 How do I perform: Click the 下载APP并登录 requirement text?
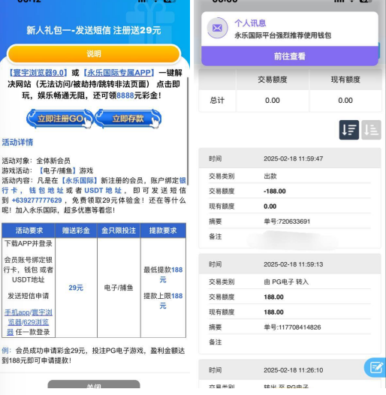(x=29, y=243)
